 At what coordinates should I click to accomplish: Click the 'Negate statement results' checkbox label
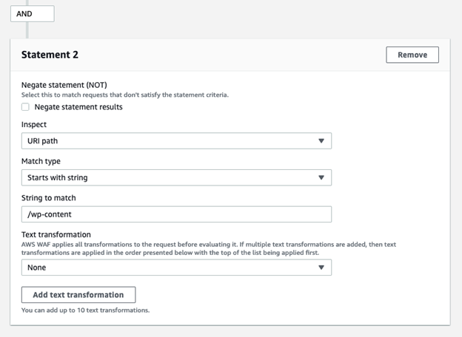[x=78, y=107]
